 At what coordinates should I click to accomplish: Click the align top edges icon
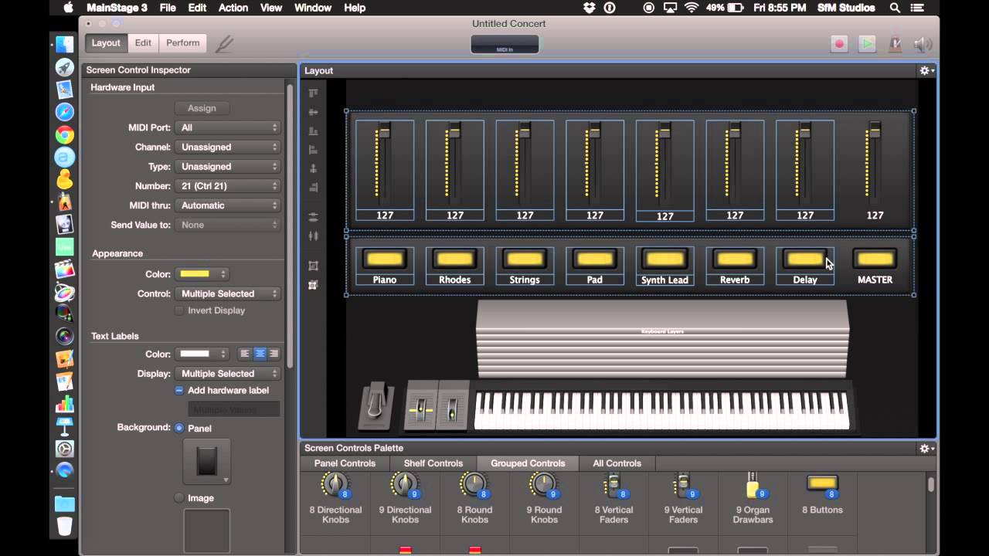pyautogui.click(x=313, y=93)
